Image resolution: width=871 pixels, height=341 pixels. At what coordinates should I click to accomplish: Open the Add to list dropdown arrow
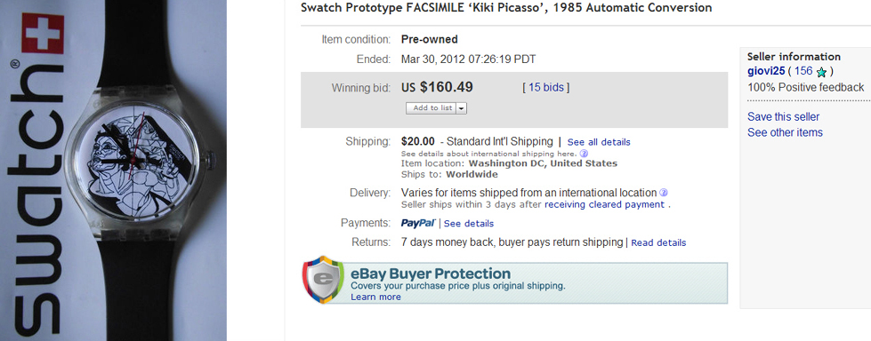pyautogui.click(x=461, y=108)
